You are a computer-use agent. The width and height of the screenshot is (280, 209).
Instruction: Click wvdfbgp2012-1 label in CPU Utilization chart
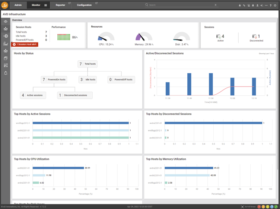[23, 175]
